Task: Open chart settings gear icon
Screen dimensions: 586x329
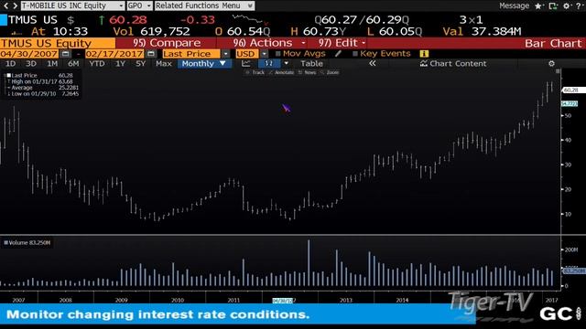Action: 551,63
